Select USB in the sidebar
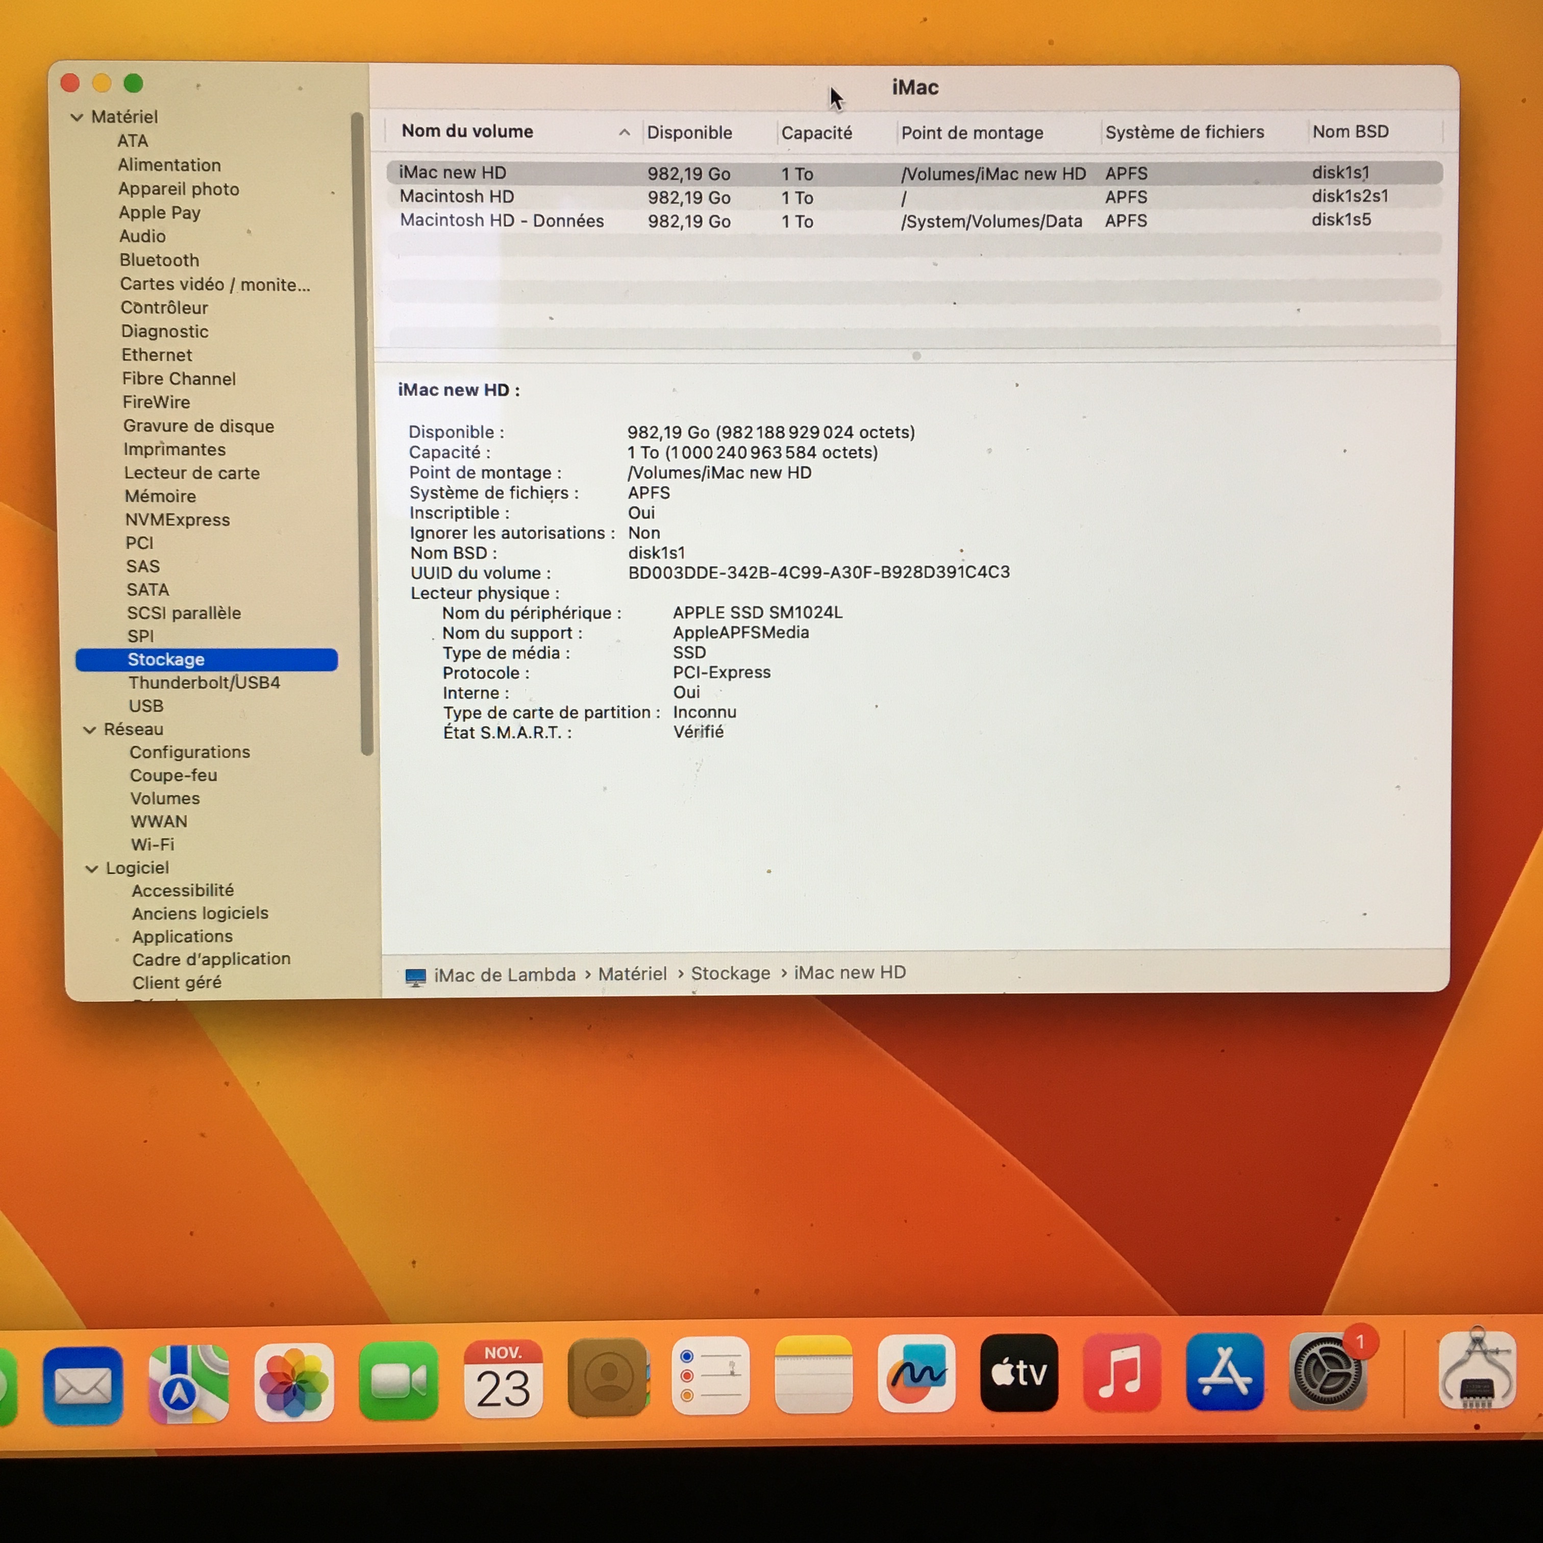 [x=146, y=706]
